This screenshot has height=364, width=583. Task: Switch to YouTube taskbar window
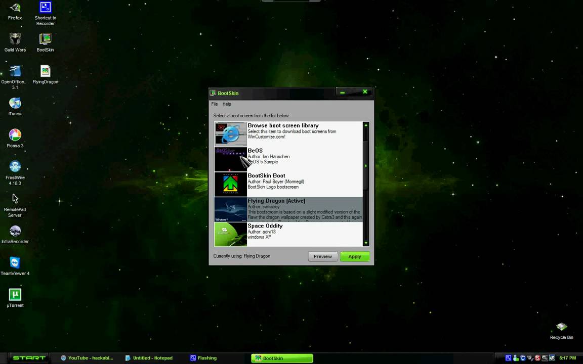(88, 358)
